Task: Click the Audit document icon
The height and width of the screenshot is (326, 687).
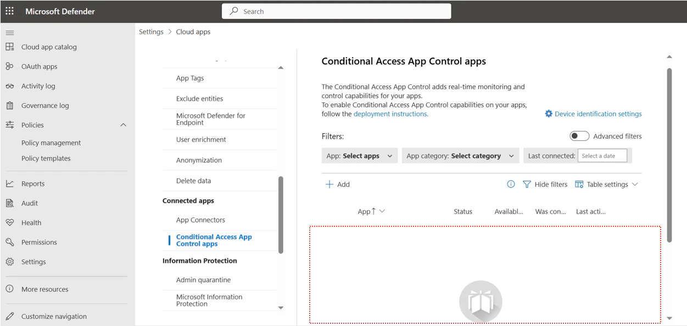Action: click(10, 203)
